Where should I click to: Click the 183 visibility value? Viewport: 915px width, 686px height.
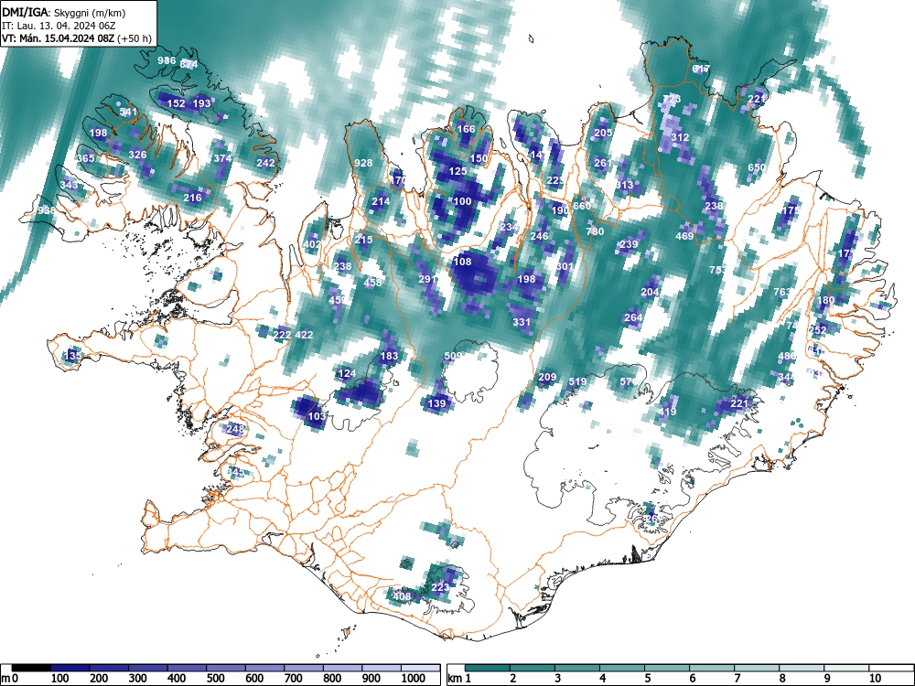389,356
